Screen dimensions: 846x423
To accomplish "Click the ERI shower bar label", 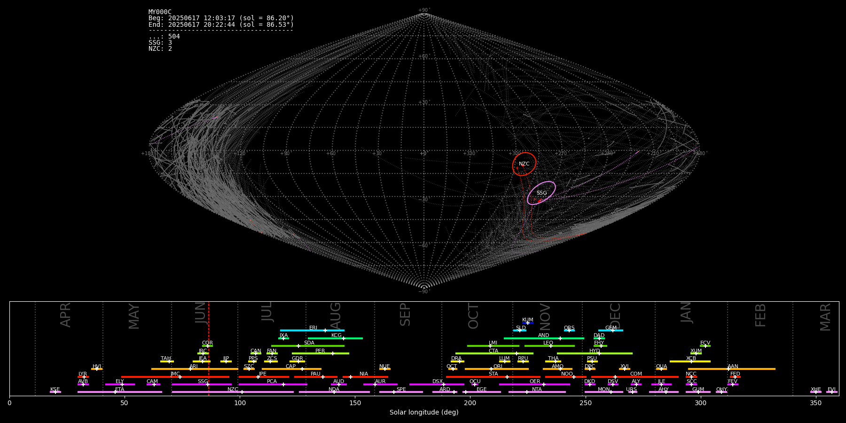I will click(313, 328).
